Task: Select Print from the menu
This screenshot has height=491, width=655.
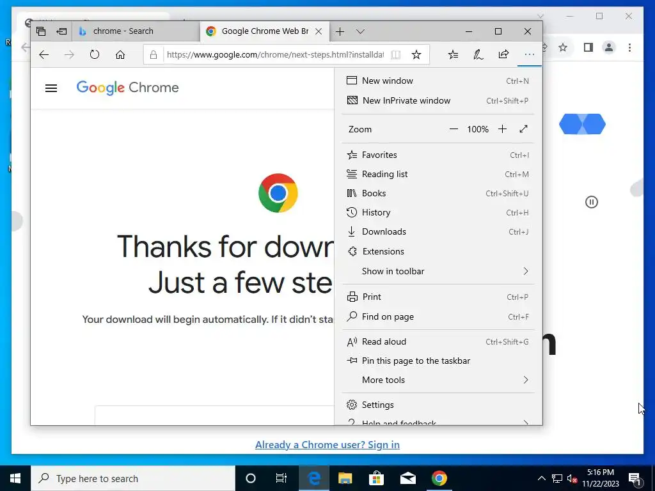Action: [x=438, y=297]
